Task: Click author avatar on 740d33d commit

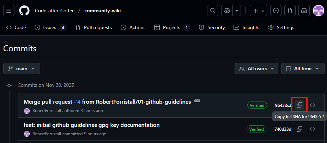Action: [27, 134]
